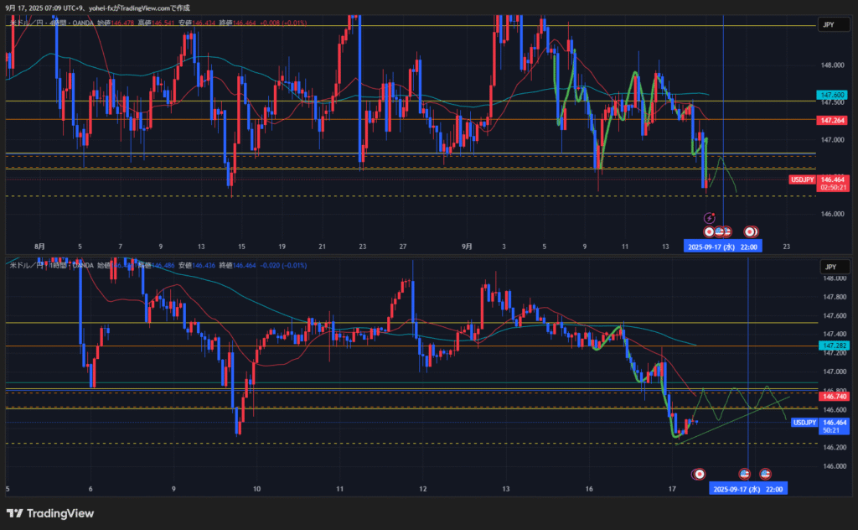Select the green rising trend line on the 1-hour chart
This screenshot has width=858, height=530.
(x=733, y=420)
